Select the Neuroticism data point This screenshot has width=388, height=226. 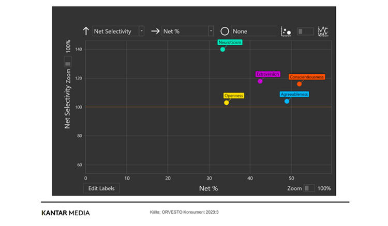222,50
